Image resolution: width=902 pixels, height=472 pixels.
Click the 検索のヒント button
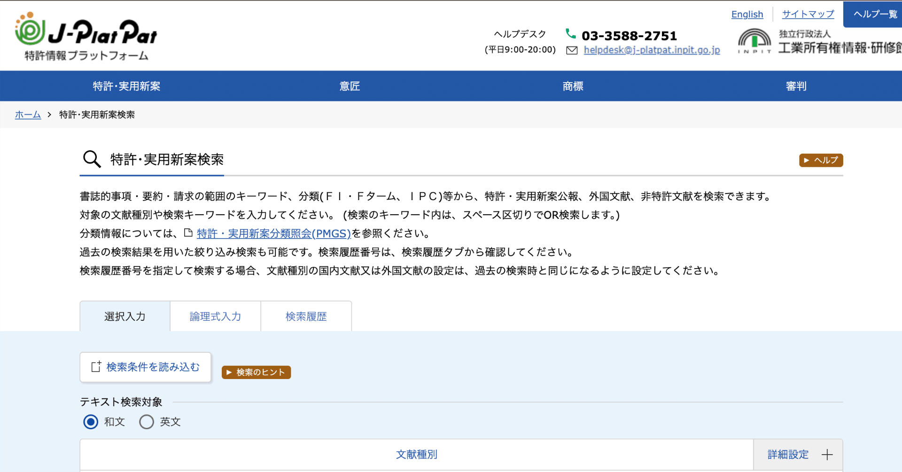[x=256, y=372]
